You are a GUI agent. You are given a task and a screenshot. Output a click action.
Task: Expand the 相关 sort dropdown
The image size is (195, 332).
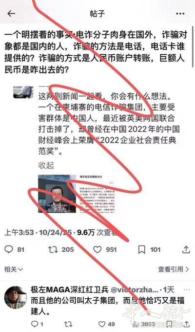[x=14, y=269]
